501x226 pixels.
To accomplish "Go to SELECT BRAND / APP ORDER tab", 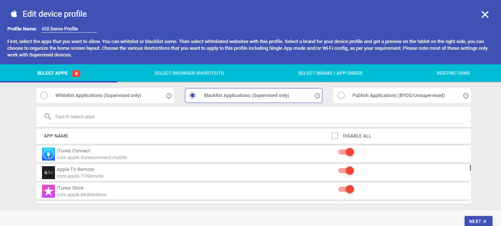I will 330,73.
